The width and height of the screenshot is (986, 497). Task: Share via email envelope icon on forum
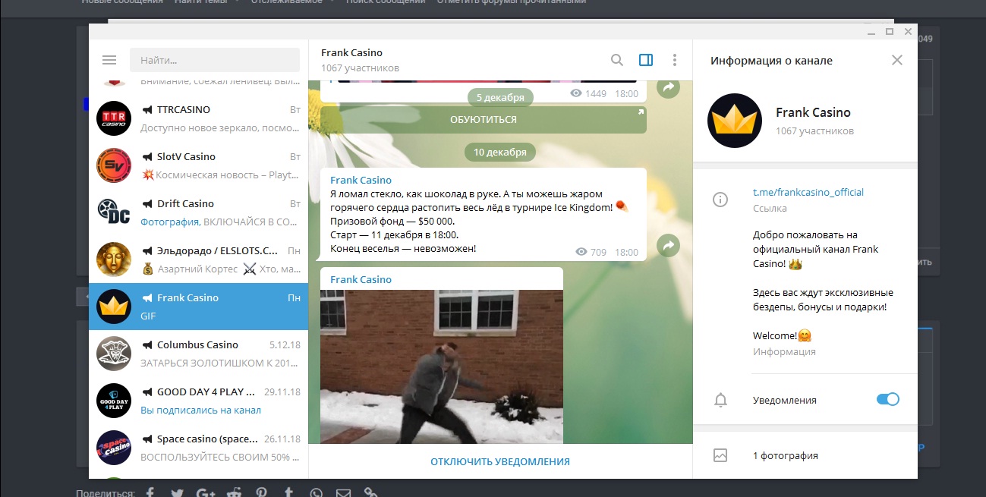[343, 492]
